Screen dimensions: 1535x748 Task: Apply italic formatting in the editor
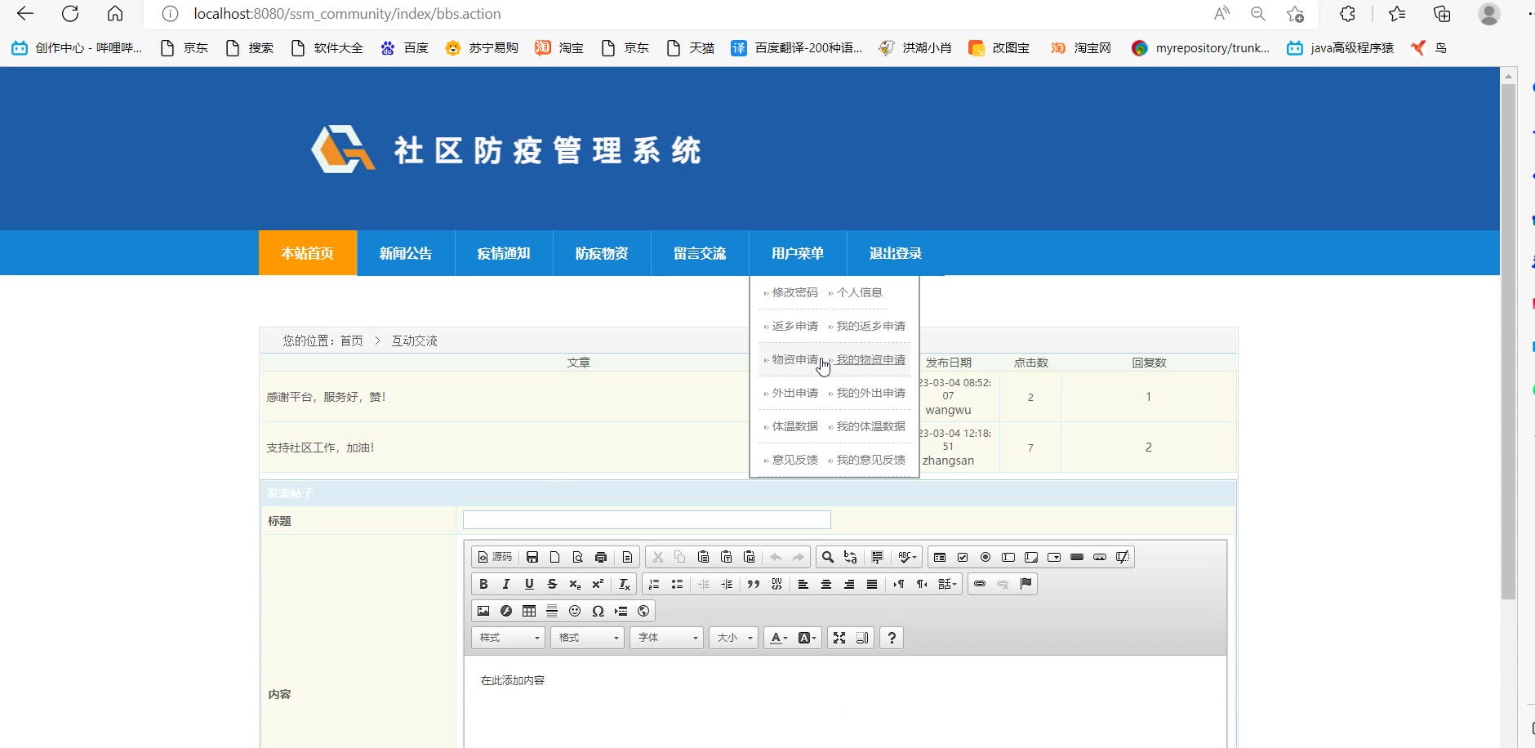click(x=506, y=584)
